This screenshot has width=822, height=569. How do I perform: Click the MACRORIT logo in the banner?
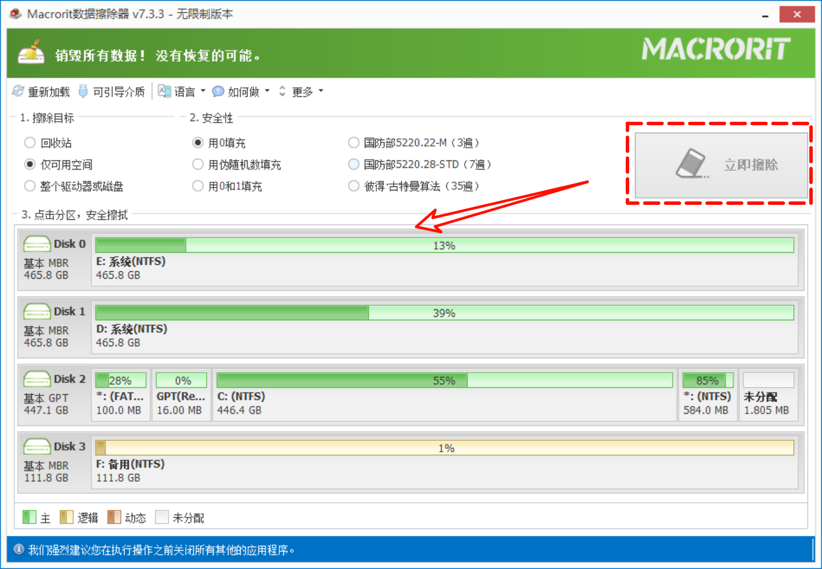coord(716,49)
